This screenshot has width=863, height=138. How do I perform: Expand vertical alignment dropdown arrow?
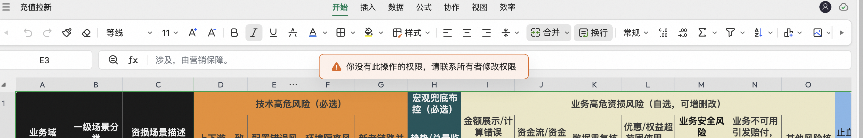pos(516,33)
